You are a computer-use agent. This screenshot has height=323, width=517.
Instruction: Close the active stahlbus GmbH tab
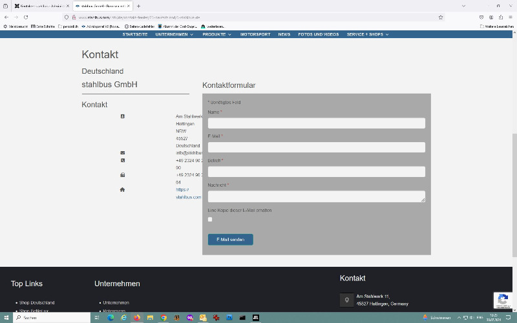coord(128,6)
